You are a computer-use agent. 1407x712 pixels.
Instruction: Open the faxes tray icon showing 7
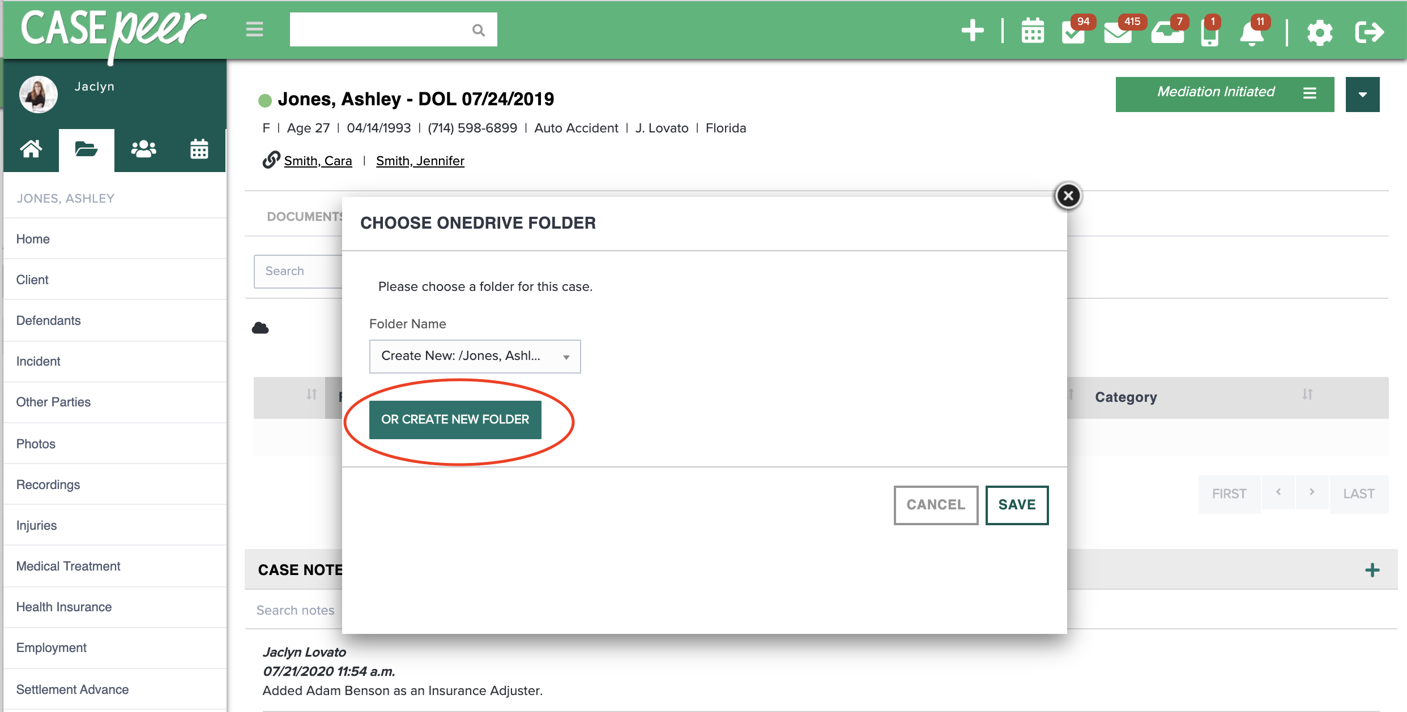click(1168, 32)
